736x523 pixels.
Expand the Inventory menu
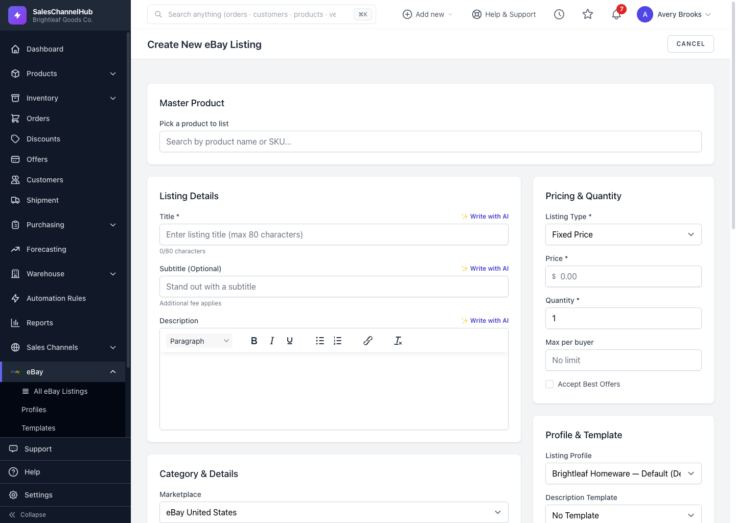point(62,98)
